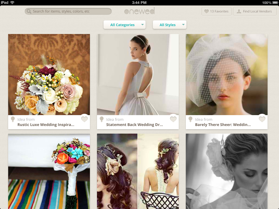Click the search magnifier icon
The width and height of the screenshot is (279, 209).
tap(29, 11)
